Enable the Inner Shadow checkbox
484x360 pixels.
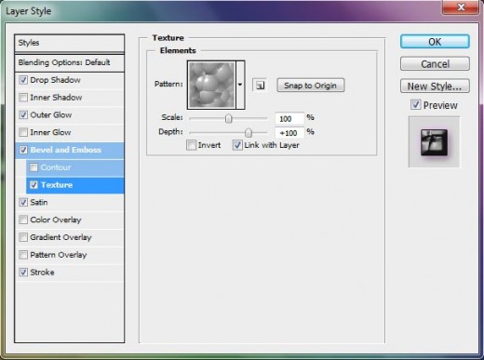23,98
